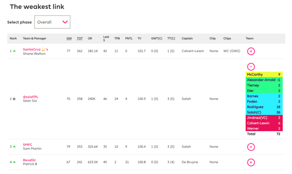Expand SantaCruz's team with the plus icon
Screen dimensions: 292x174
pyautogui.click(x=251, y=51)
